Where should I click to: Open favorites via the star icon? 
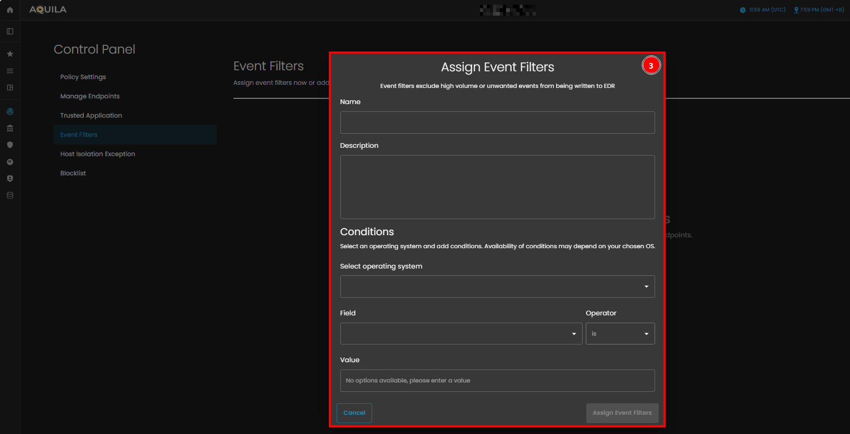coord(10,54)
